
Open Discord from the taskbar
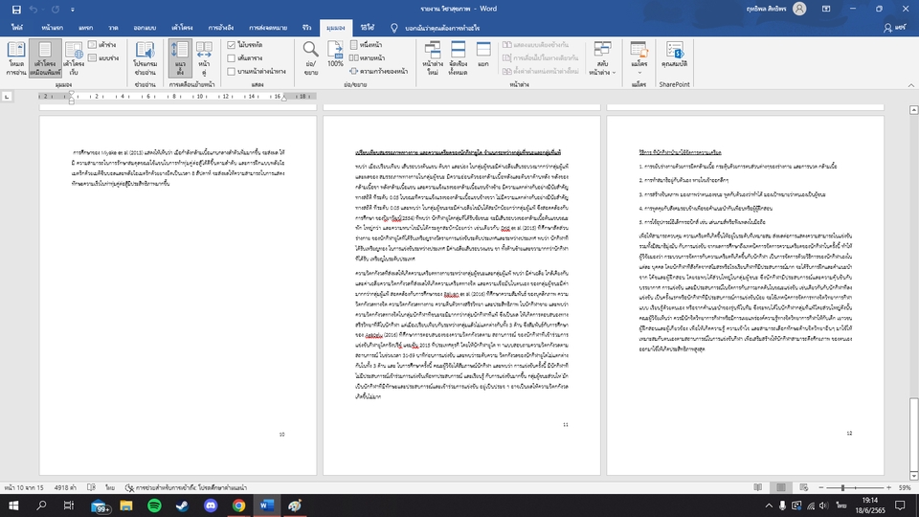click(211, 506)
